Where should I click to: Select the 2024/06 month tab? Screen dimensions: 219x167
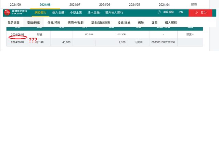coord(105,4)
